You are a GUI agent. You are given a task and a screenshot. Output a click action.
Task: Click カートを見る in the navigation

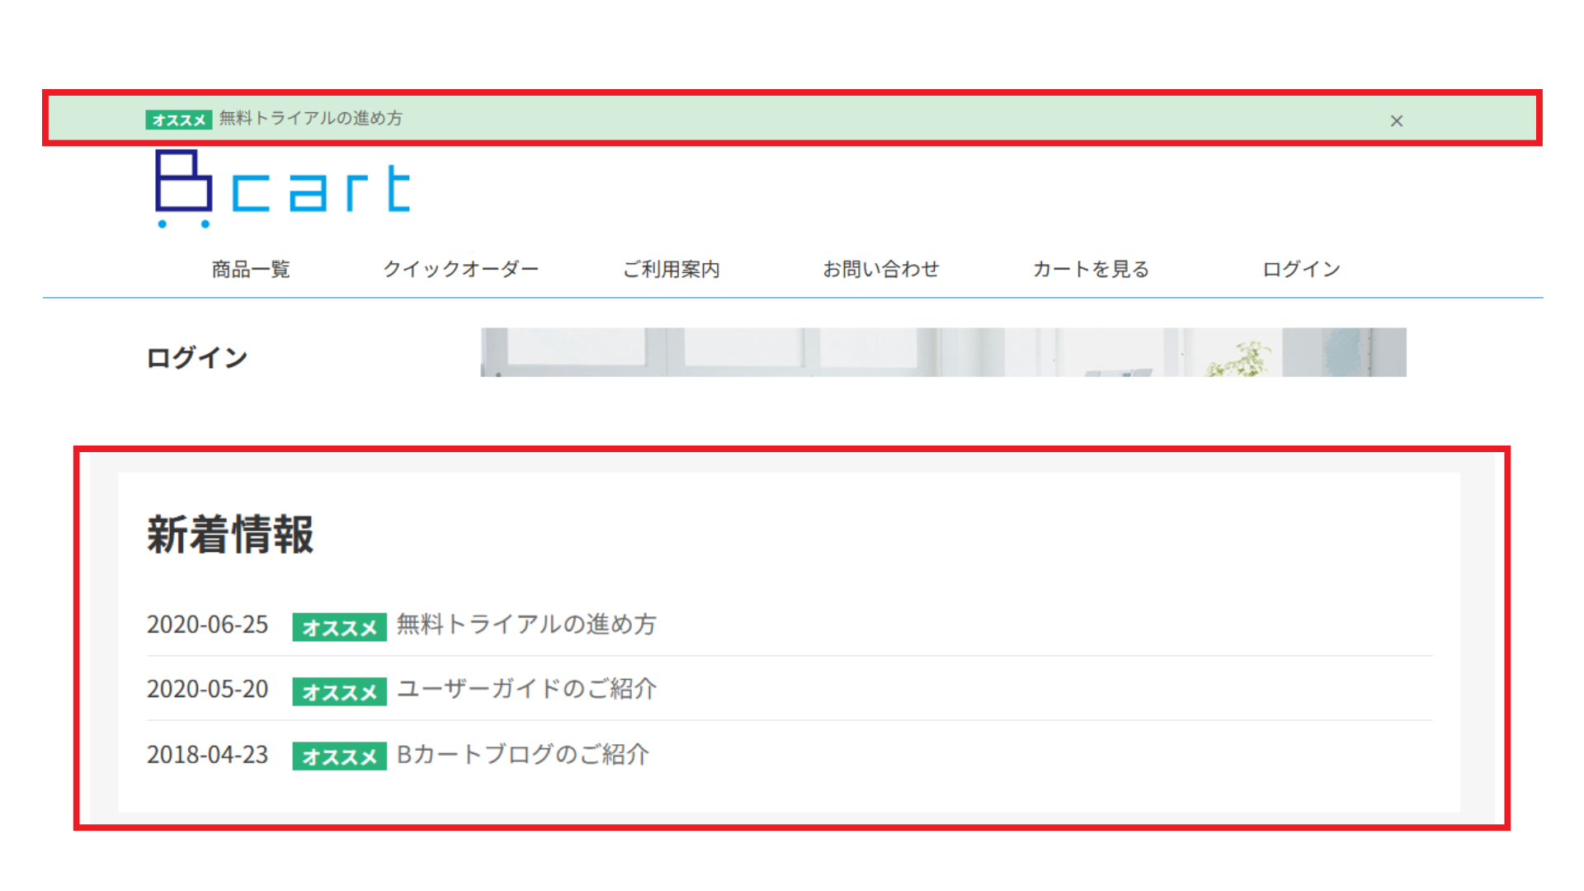(x=1091, y=270)
